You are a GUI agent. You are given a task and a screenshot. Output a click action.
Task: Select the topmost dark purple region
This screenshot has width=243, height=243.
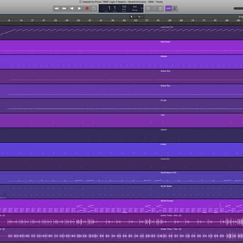(x=122, y=33)
